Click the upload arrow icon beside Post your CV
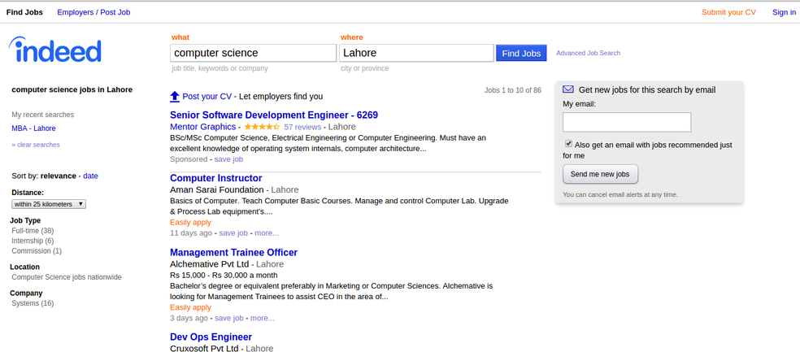This screenshot has width=800, height=352. [x=175, y=96]
